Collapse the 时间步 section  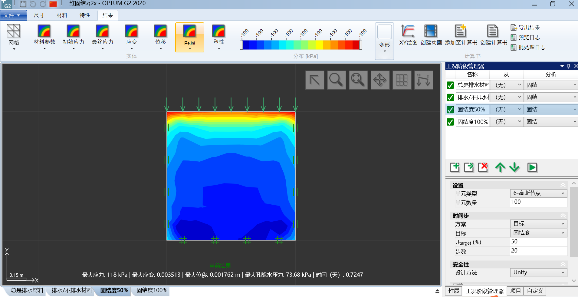(563, 216)
